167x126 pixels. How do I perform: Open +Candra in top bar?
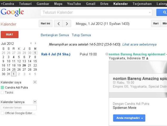[7, 4]
